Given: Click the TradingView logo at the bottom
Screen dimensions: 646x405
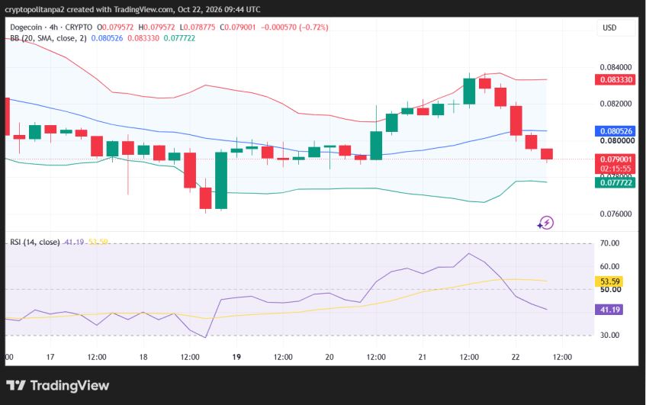Looking at the screenshot, I should click(58, 386).
